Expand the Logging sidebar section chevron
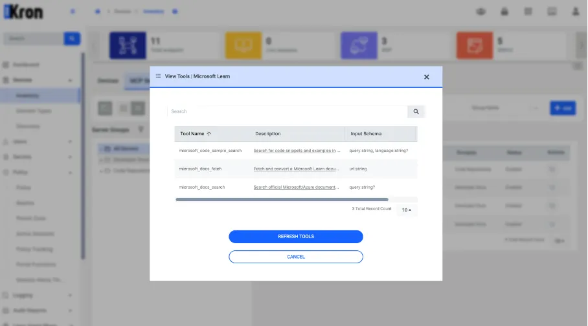This screenshot has width=588, height=326. coord(70,295)
